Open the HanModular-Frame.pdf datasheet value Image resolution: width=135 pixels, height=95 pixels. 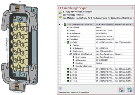[x=105, y=39]
